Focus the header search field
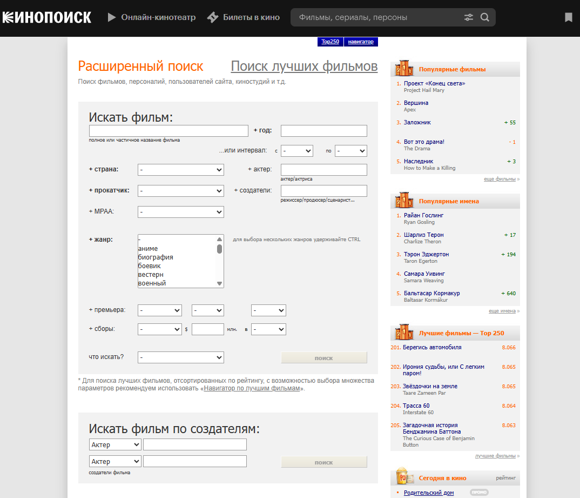 click(377, 17)
